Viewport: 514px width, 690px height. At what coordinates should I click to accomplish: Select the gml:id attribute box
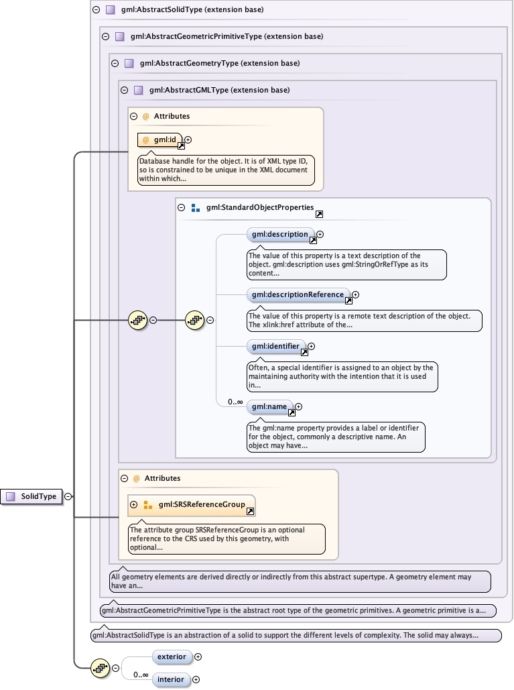tap(160, 140)
